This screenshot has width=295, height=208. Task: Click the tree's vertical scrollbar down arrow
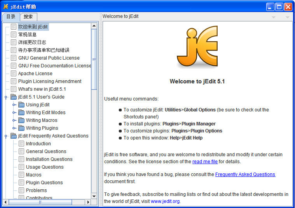coord(94,196)
